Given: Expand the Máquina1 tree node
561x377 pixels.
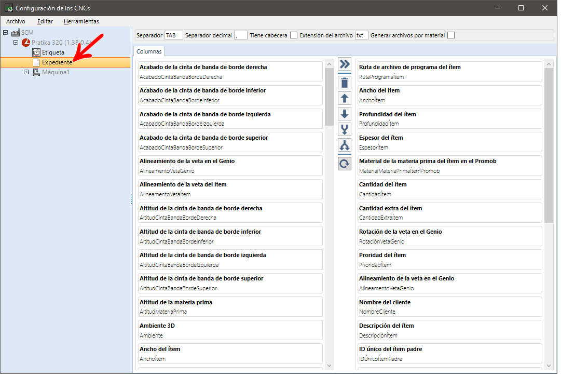Looking at the screenshot, I should (26, 72).
